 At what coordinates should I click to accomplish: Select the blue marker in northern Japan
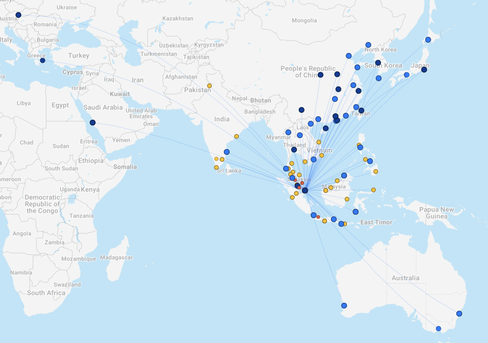tap(428, 40)
